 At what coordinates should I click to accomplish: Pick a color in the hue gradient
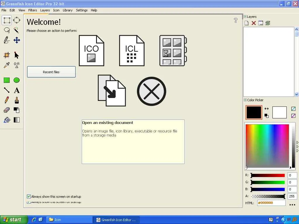[267, 146]
